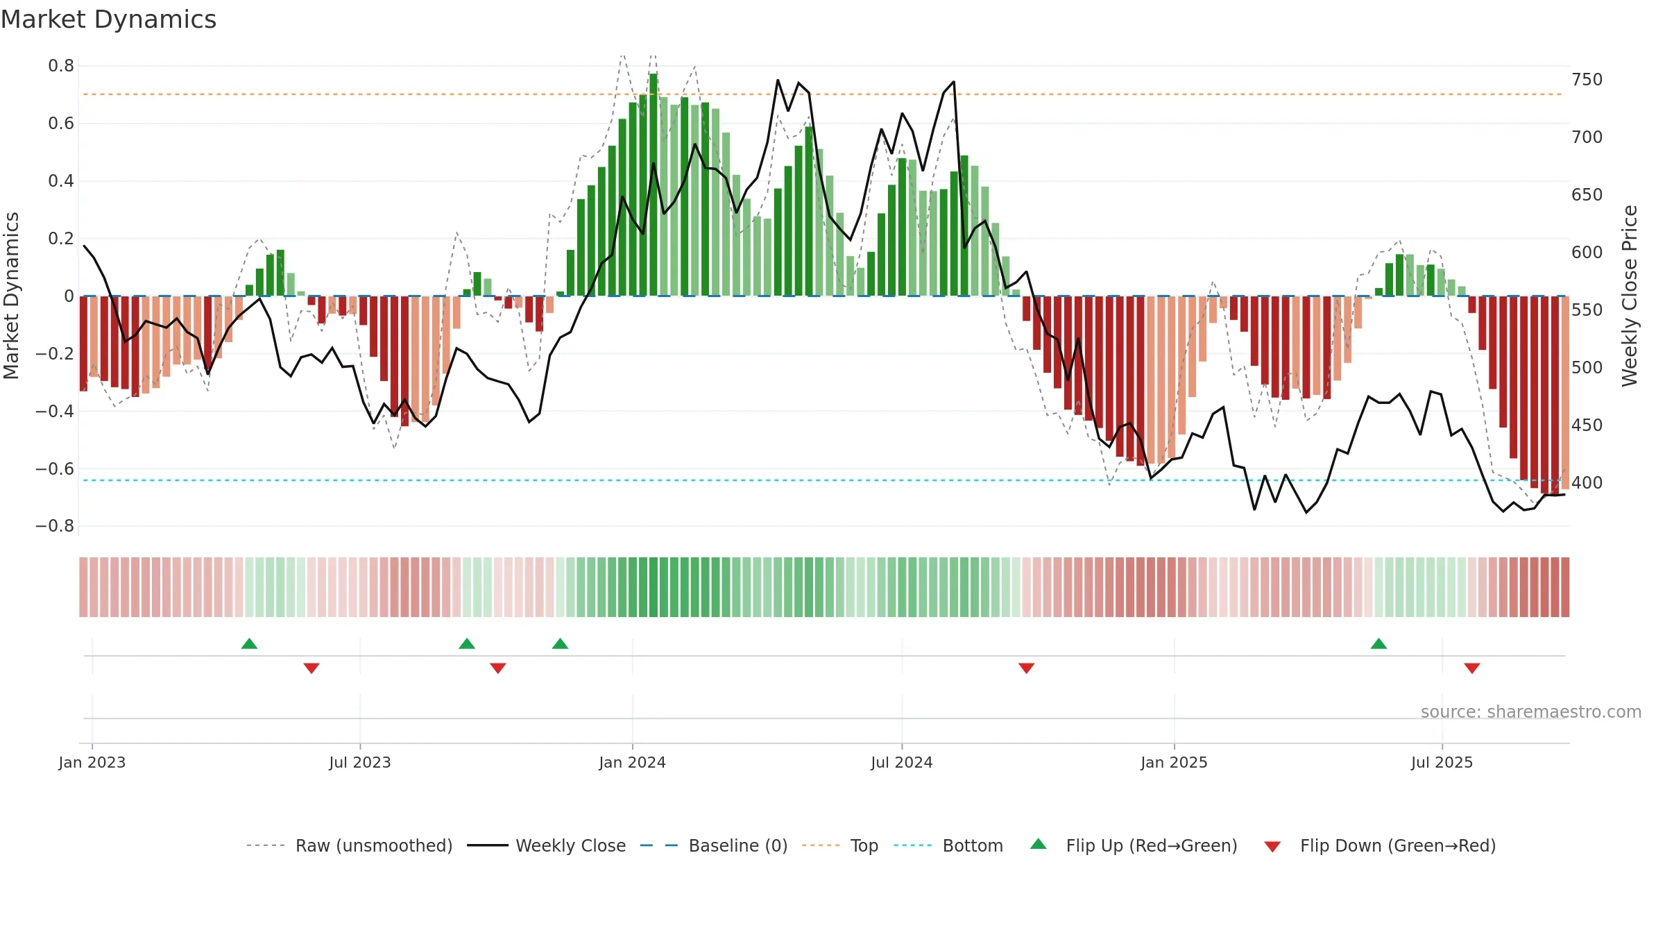The image size is (1665, 937).
Task: Click the Flip Down red triangle legend icon
Action: pos(1272,847)
